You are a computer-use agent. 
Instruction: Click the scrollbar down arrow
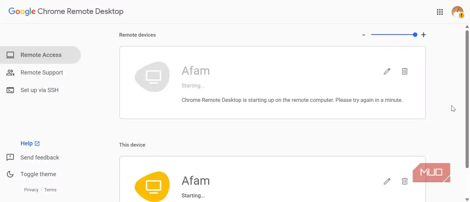(x=467, y=199)
